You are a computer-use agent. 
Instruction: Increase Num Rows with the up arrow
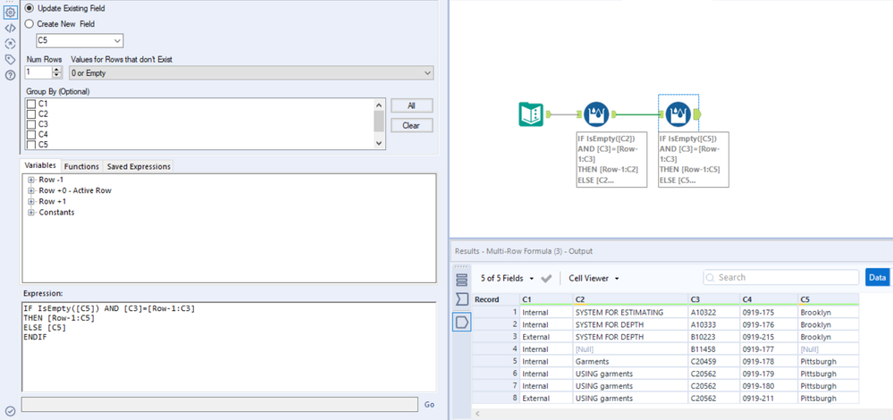[56, 70]
